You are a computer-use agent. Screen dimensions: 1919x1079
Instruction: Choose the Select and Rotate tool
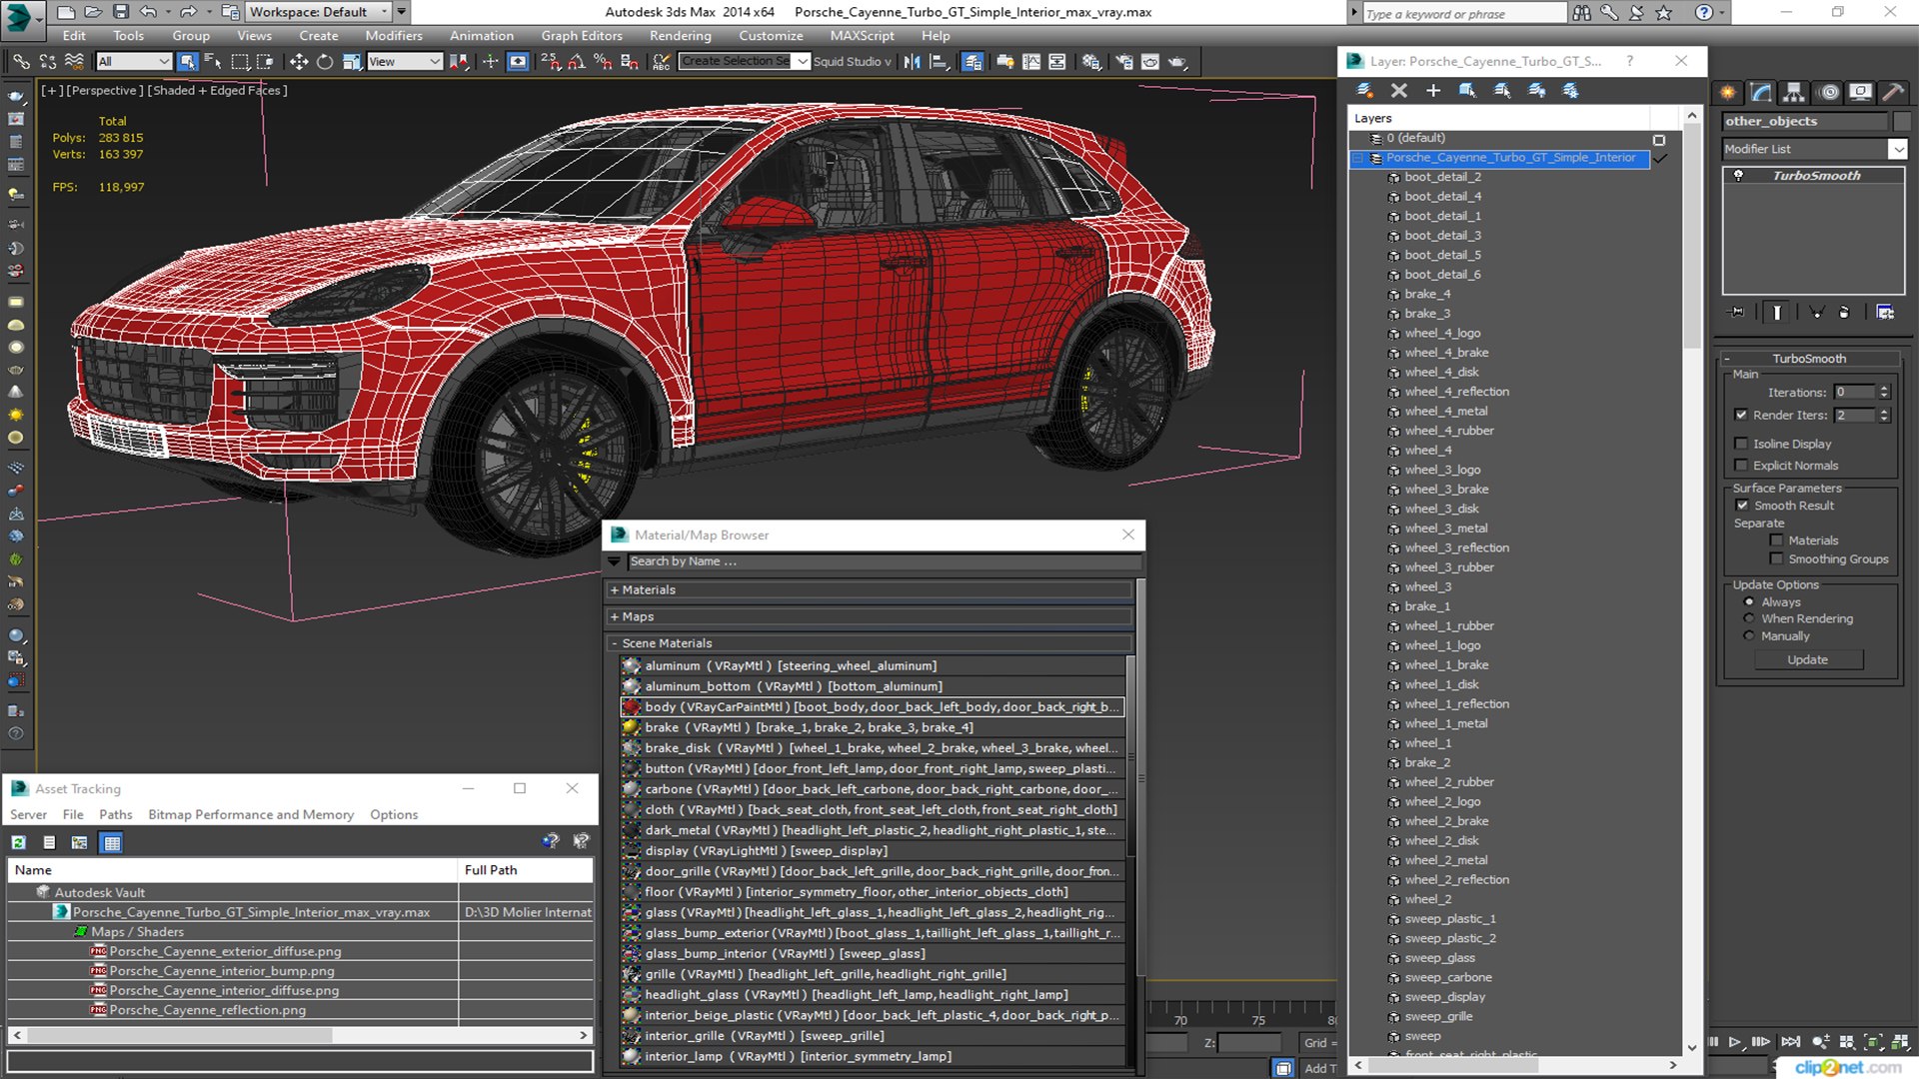pos(325,62)
